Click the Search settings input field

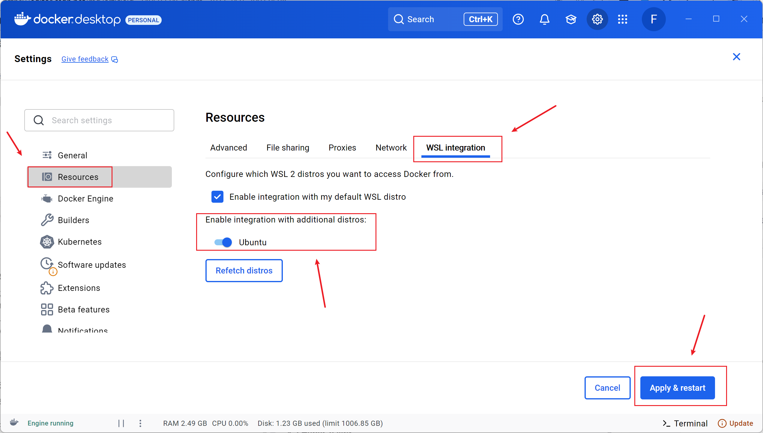(x=99, y=120)
